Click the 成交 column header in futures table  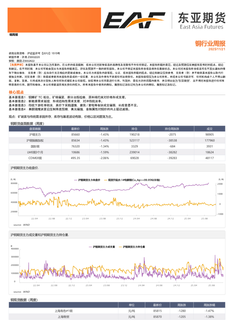(x=209, y=129)
